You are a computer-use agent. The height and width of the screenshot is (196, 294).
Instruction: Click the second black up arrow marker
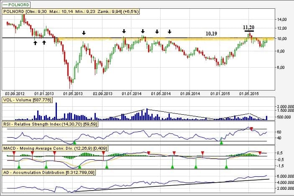(44, 43)
